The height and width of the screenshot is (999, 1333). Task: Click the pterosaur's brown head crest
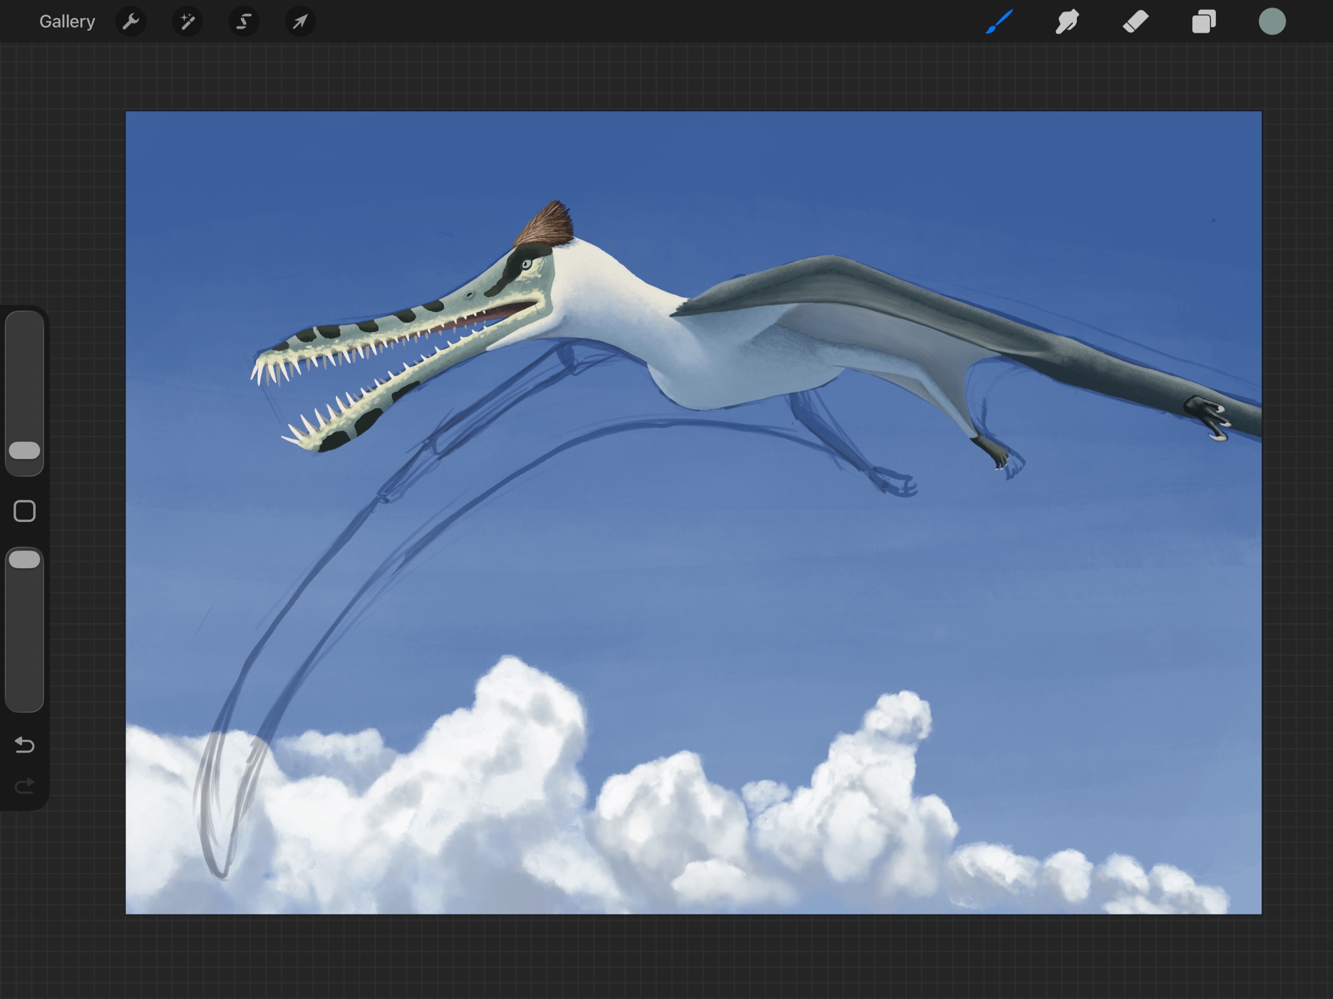[548, 225]
